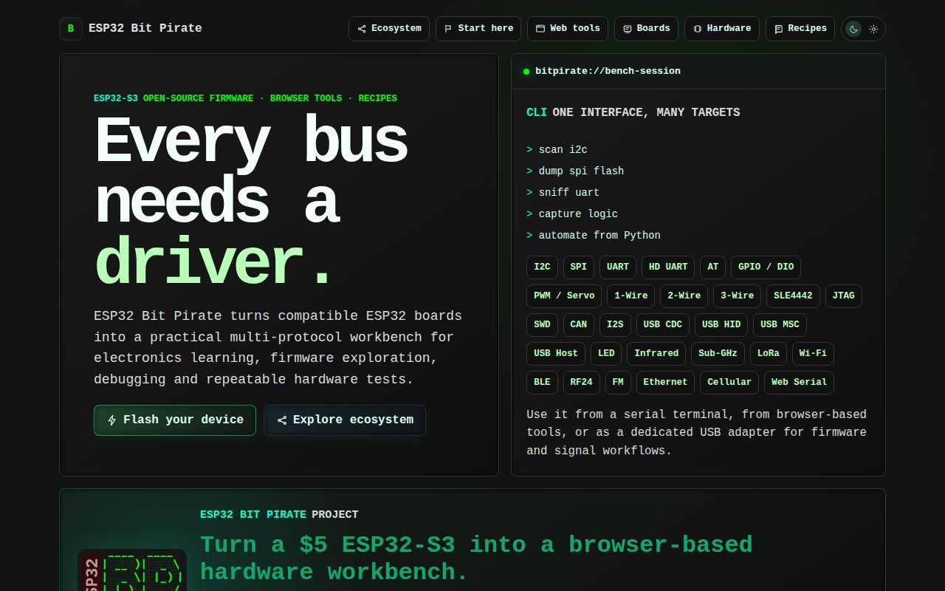945x591 pixels.
Task: Click the 'scan i2c' command line
Action: 557,150
